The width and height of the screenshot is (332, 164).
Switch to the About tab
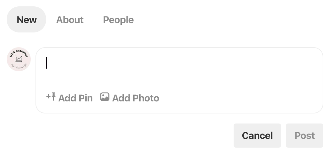click(x=70, y=20)
